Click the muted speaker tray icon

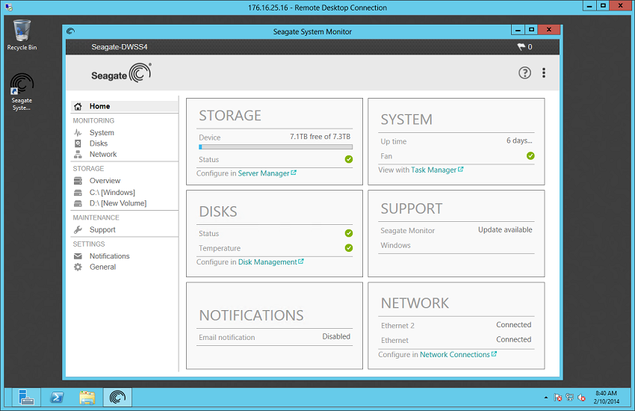click(581, 398)
